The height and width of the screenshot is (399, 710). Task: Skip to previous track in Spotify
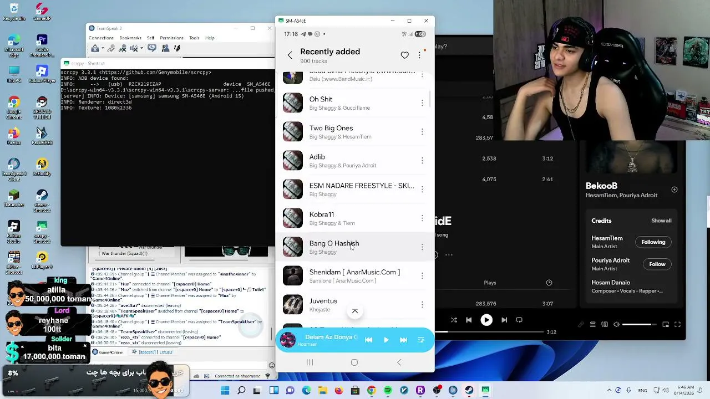(x=469, y=320)
